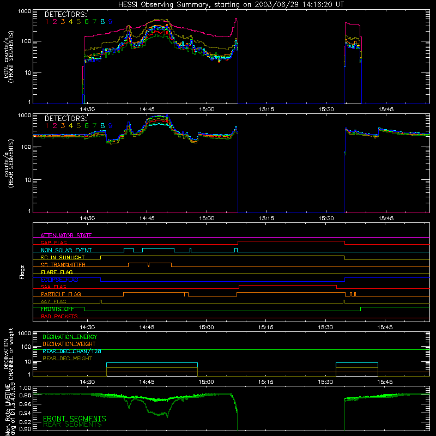Image resolution: width=436 pixels, height=436 pixels.
Task: Pick detector 2 in rear segments legend
Action: pyautogui.click(x=55, y=126)
